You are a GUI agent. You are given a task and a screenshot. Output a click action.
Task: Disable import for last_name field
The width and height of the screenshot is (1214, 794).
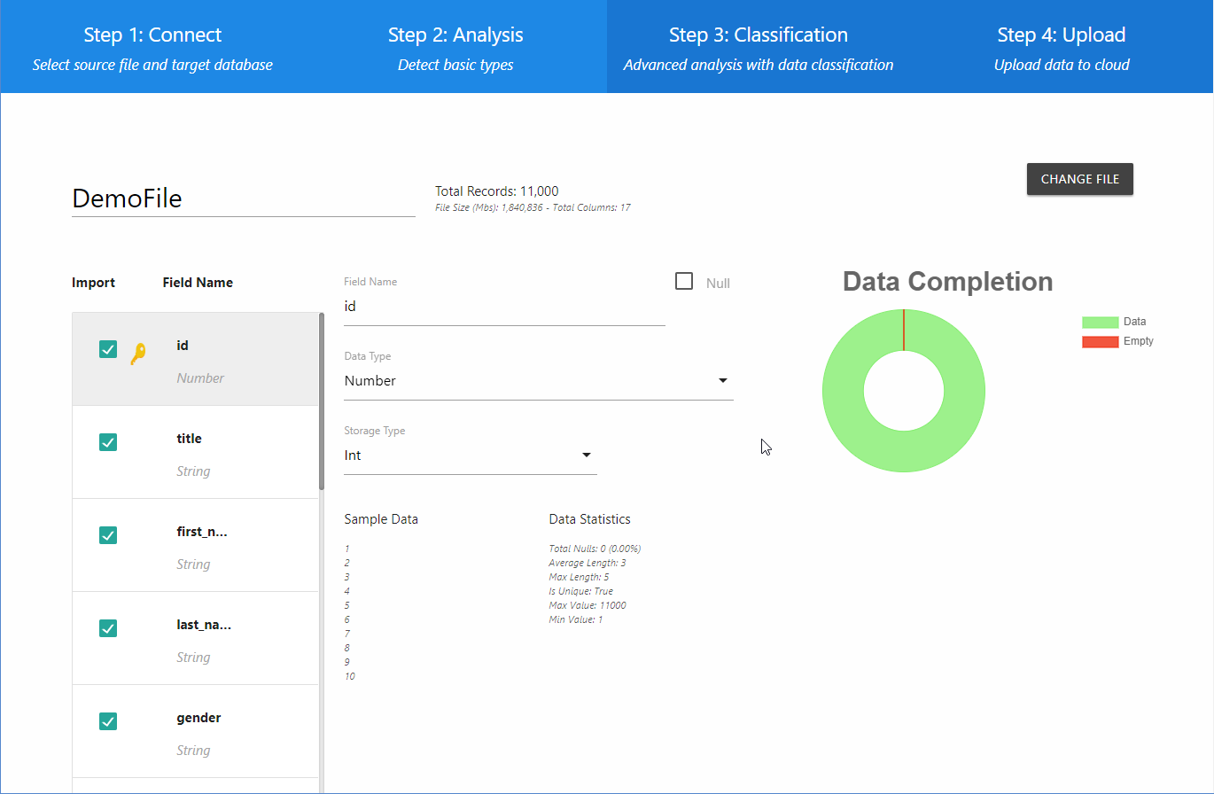point(108,628)
